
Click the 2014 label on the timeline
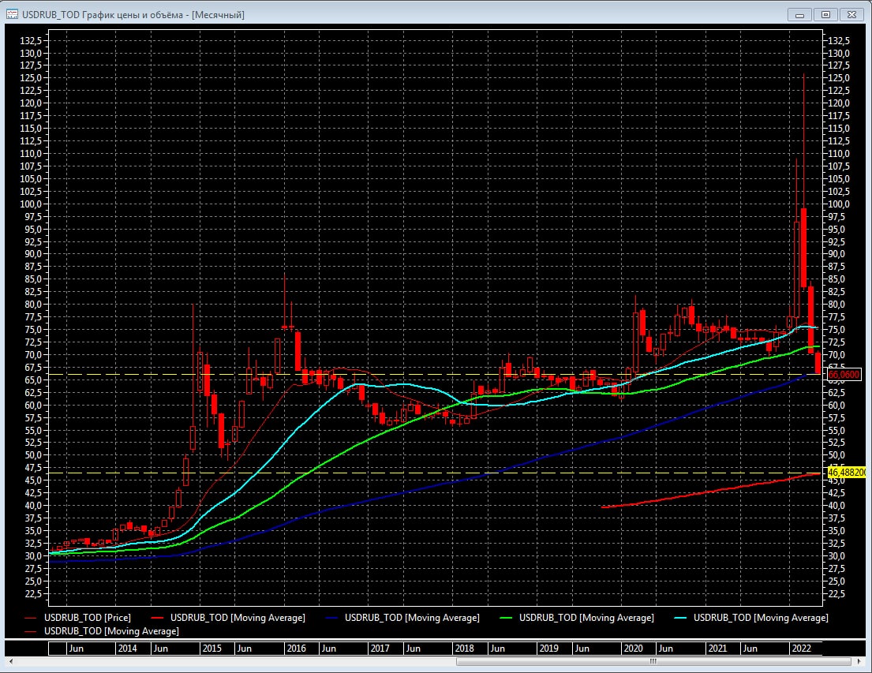coord(127,649)
